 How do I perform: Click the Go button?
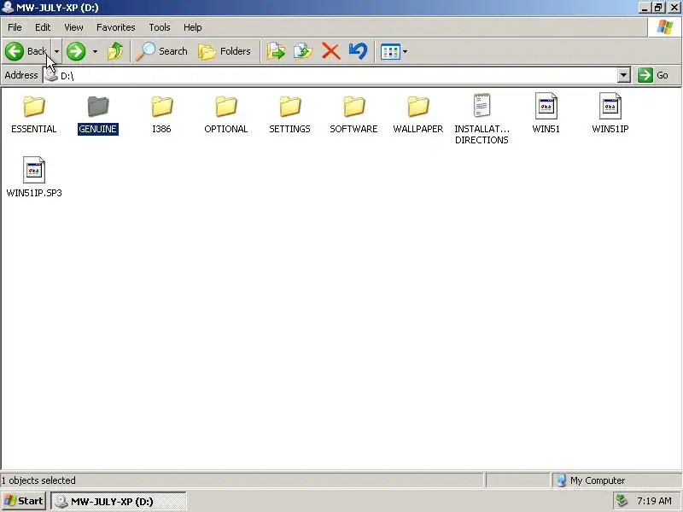click(653, 75)
